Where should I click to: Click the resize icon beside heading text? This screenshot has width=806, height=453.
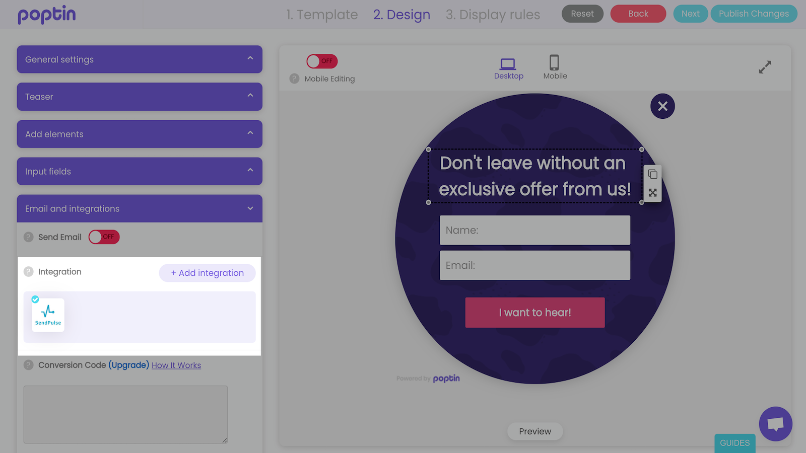652,193
